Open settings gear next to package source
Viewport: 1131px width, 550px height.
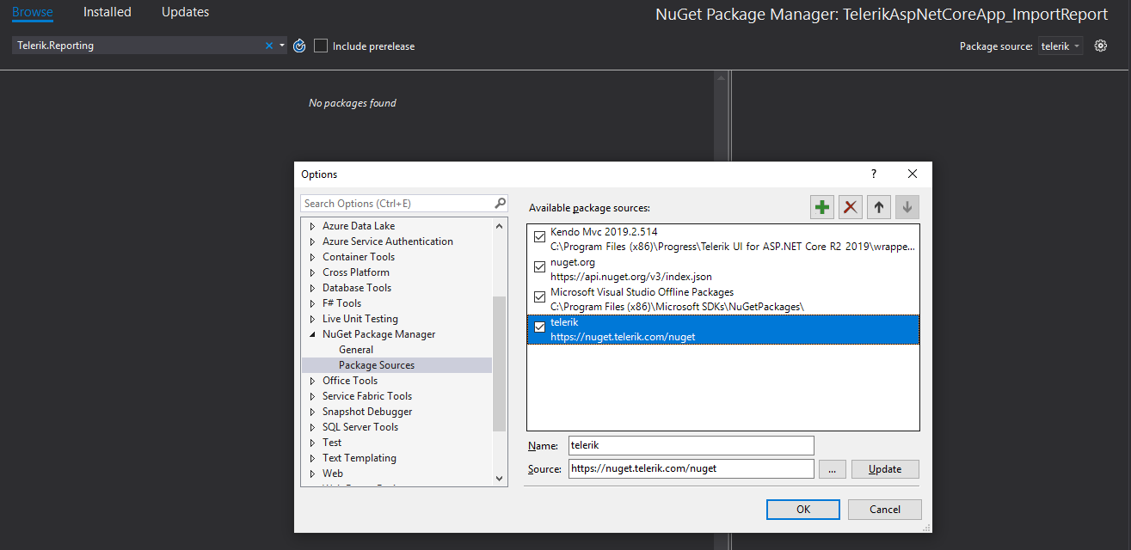click(1100, 46)
